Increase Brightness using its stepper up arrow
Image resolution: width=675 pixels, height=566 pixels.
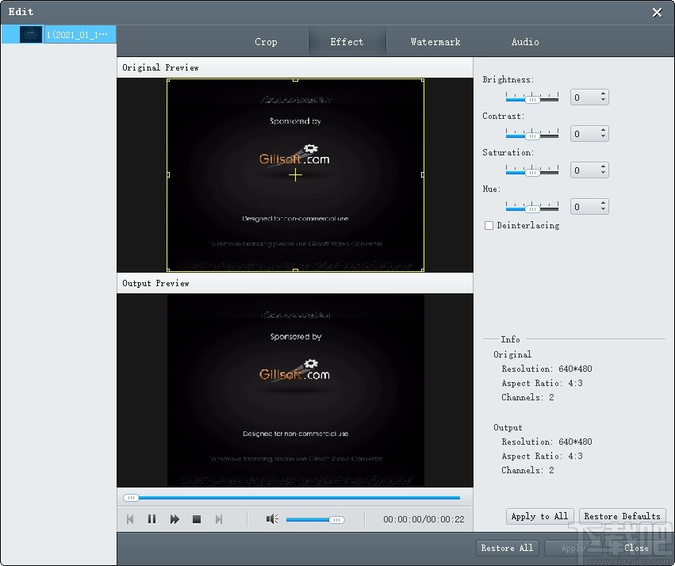coord(604,93)
